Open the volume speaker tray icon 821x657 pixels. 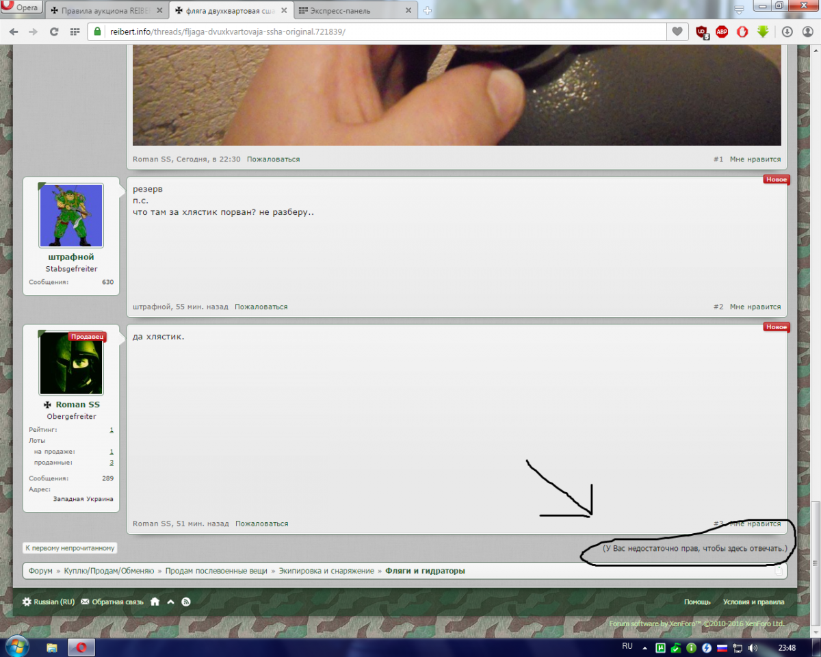coord(752,647)
